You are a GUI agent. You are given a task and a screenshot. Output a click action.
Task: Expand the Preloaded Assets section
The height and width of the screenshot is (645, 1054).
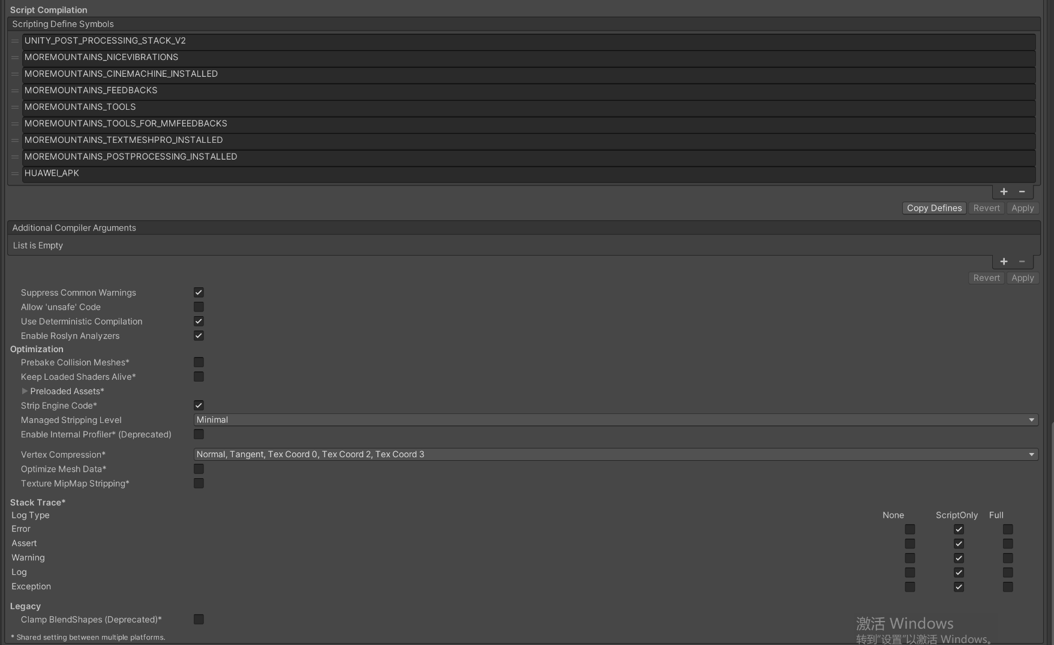coord(25,391)
